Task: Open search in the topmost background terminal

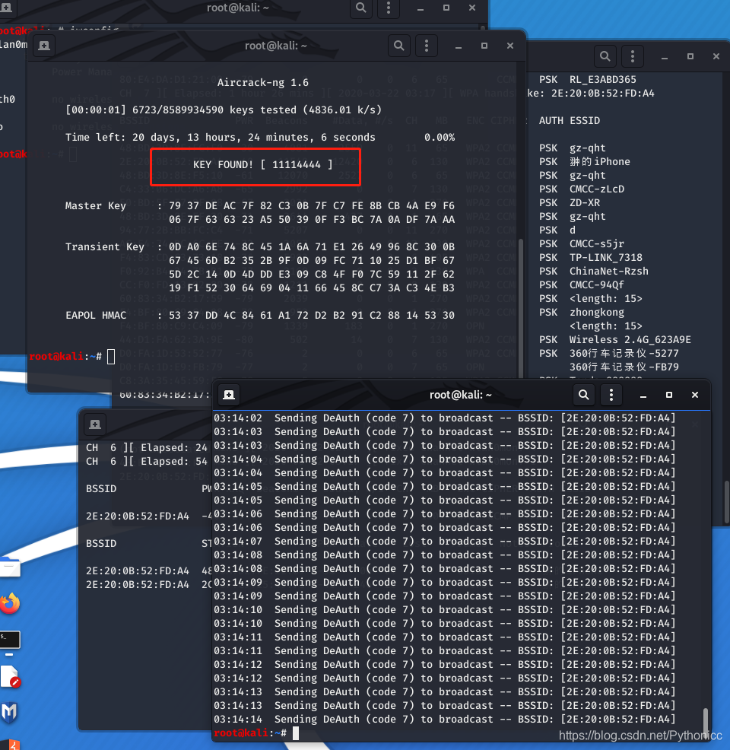Action: 361,8
